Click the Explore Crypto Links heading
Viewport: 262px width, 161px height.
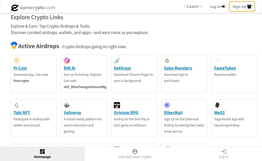37,17
